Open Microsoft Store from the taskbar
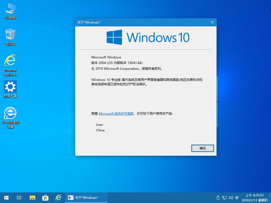 [45, 198]
